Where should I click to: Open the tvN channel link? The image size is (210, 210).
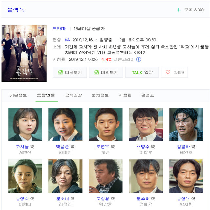coord(67,40)
